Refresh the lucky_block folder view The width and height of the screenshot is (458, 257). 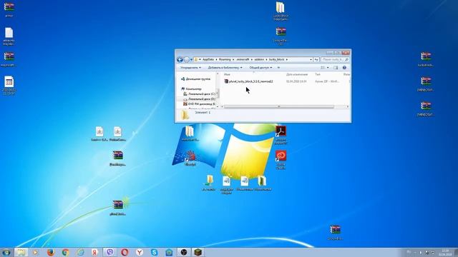tap(316, 59)
